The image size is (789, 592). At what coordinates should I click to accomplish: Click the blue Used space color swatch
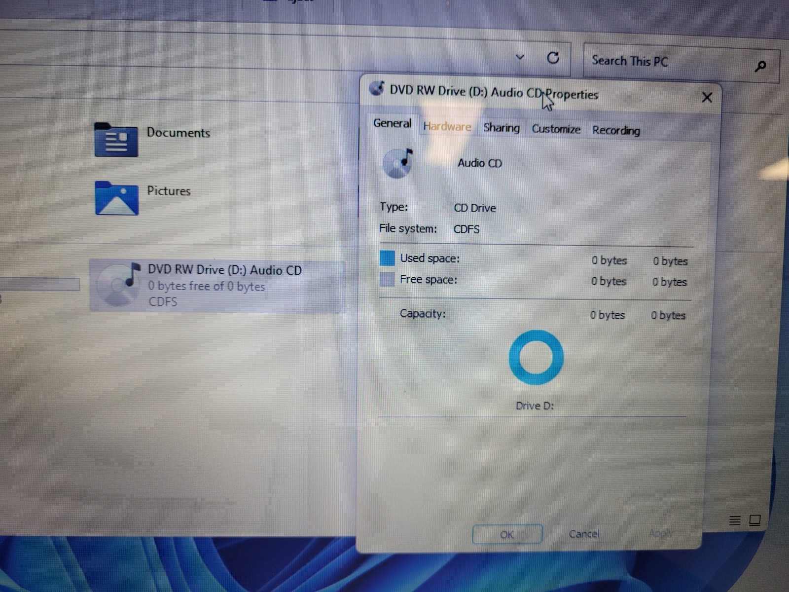(x=387, y=258)
